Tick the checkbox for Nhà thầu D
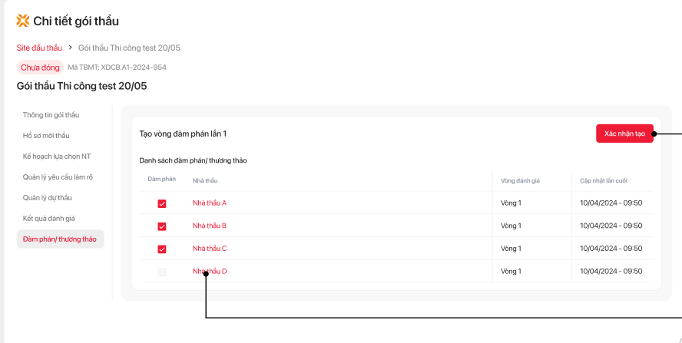Screen dimensions: 682x343 pos(162,272)
